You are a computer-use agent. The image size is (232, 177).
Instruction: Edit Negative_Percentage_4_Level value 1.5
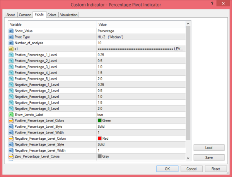tap(141, 103)
